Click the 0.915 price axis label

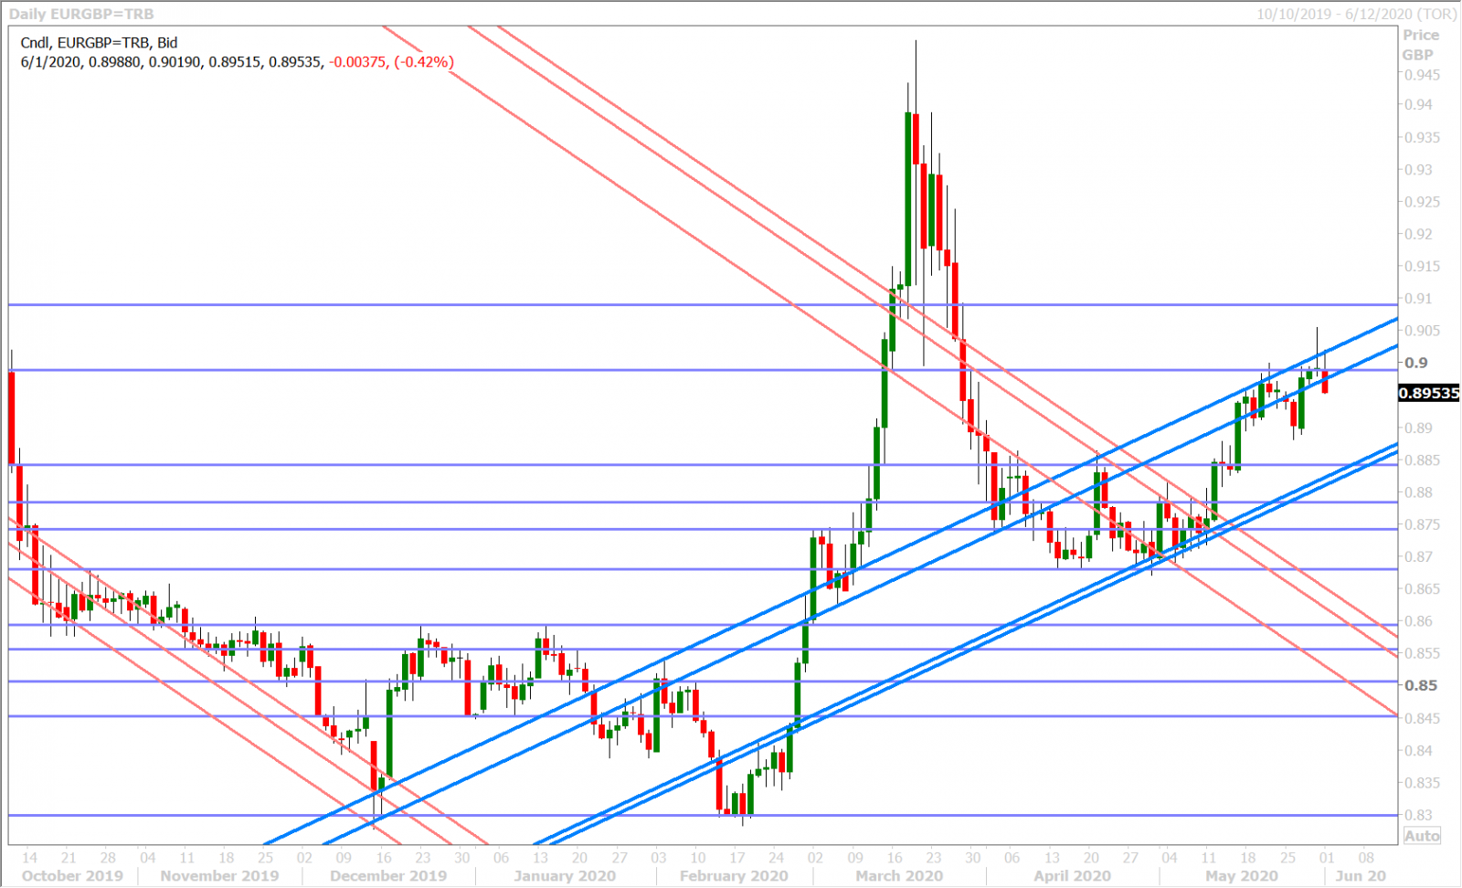(x=1423, y=266)
